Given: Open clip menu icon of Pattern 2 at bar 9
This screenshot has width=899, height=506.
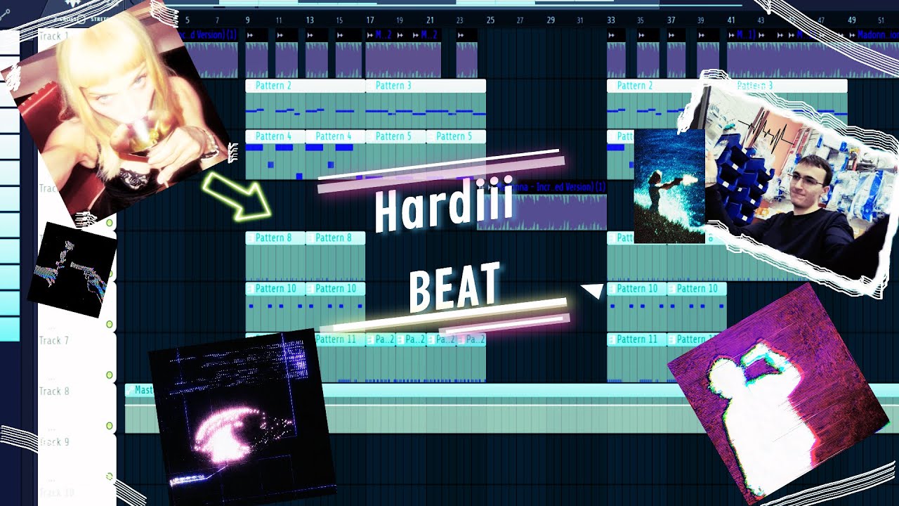Looking at the screenshot, I should (250, 86).
